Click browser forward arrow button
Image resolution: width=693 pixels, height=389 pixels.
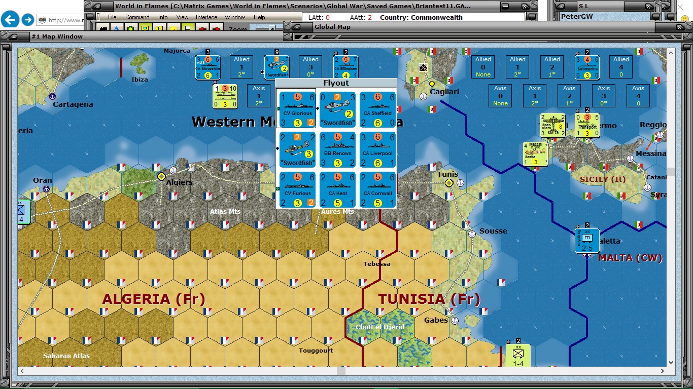coord(28,20)
